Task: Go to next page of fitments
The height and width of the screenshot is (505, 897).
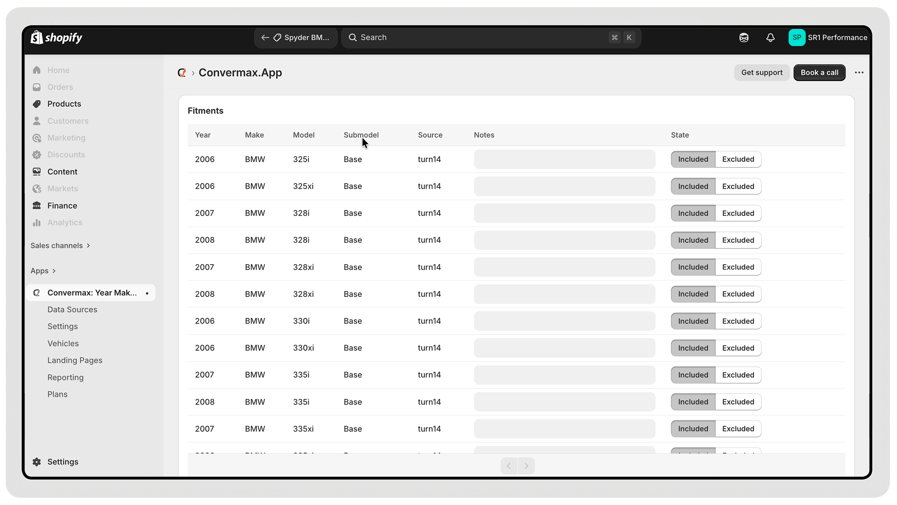Action: (x=526, y=466)
